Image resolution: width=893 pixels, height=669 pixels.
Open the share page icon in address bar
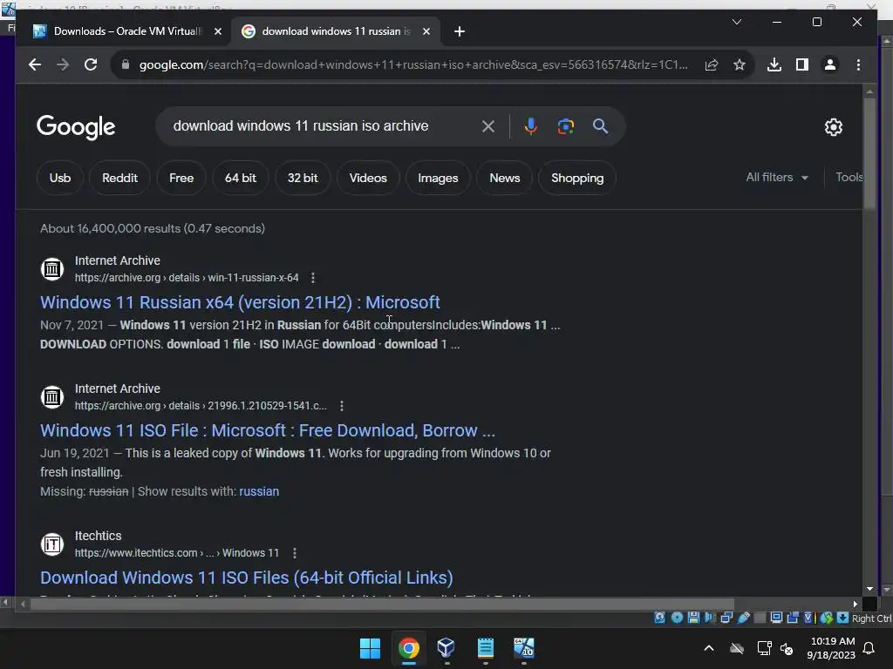point(712,64)
